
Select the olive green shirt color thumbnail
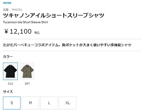[27, 71]
